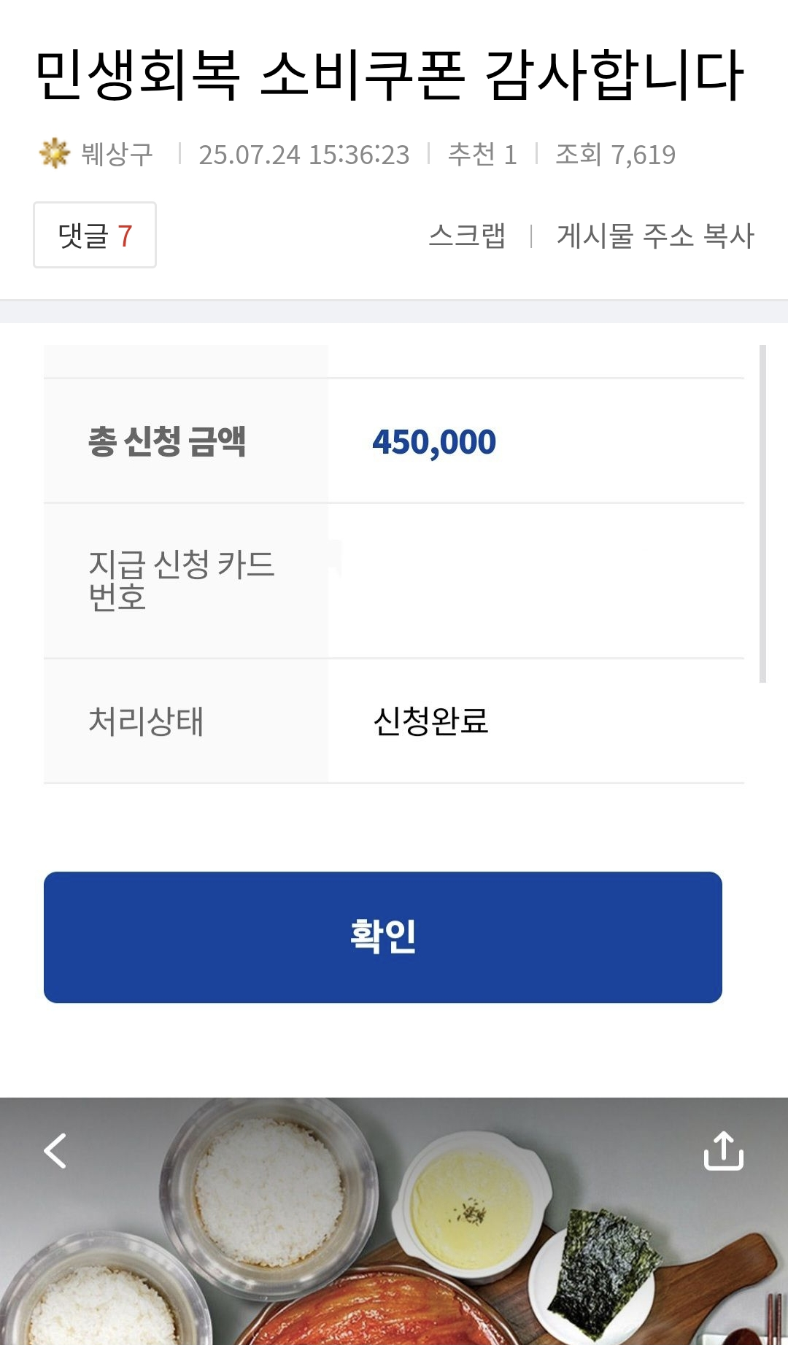Tap the post title 민생회복 소비쿠폰 감사합니다

pos(389,75)
